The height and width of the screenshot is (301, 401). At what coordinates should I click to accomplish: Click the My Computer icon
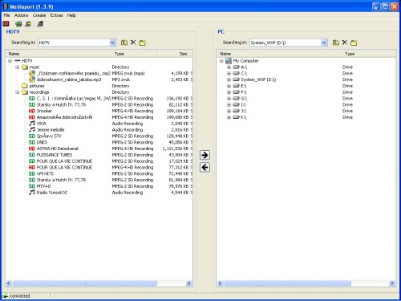229,61
